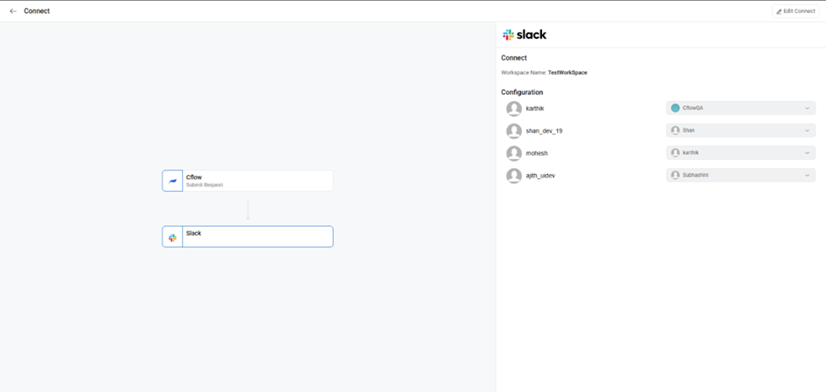This screenshot has height=392, width=826.
Task: Click shan_dev_19's avatar icon
Action: (x=514, y=131)
